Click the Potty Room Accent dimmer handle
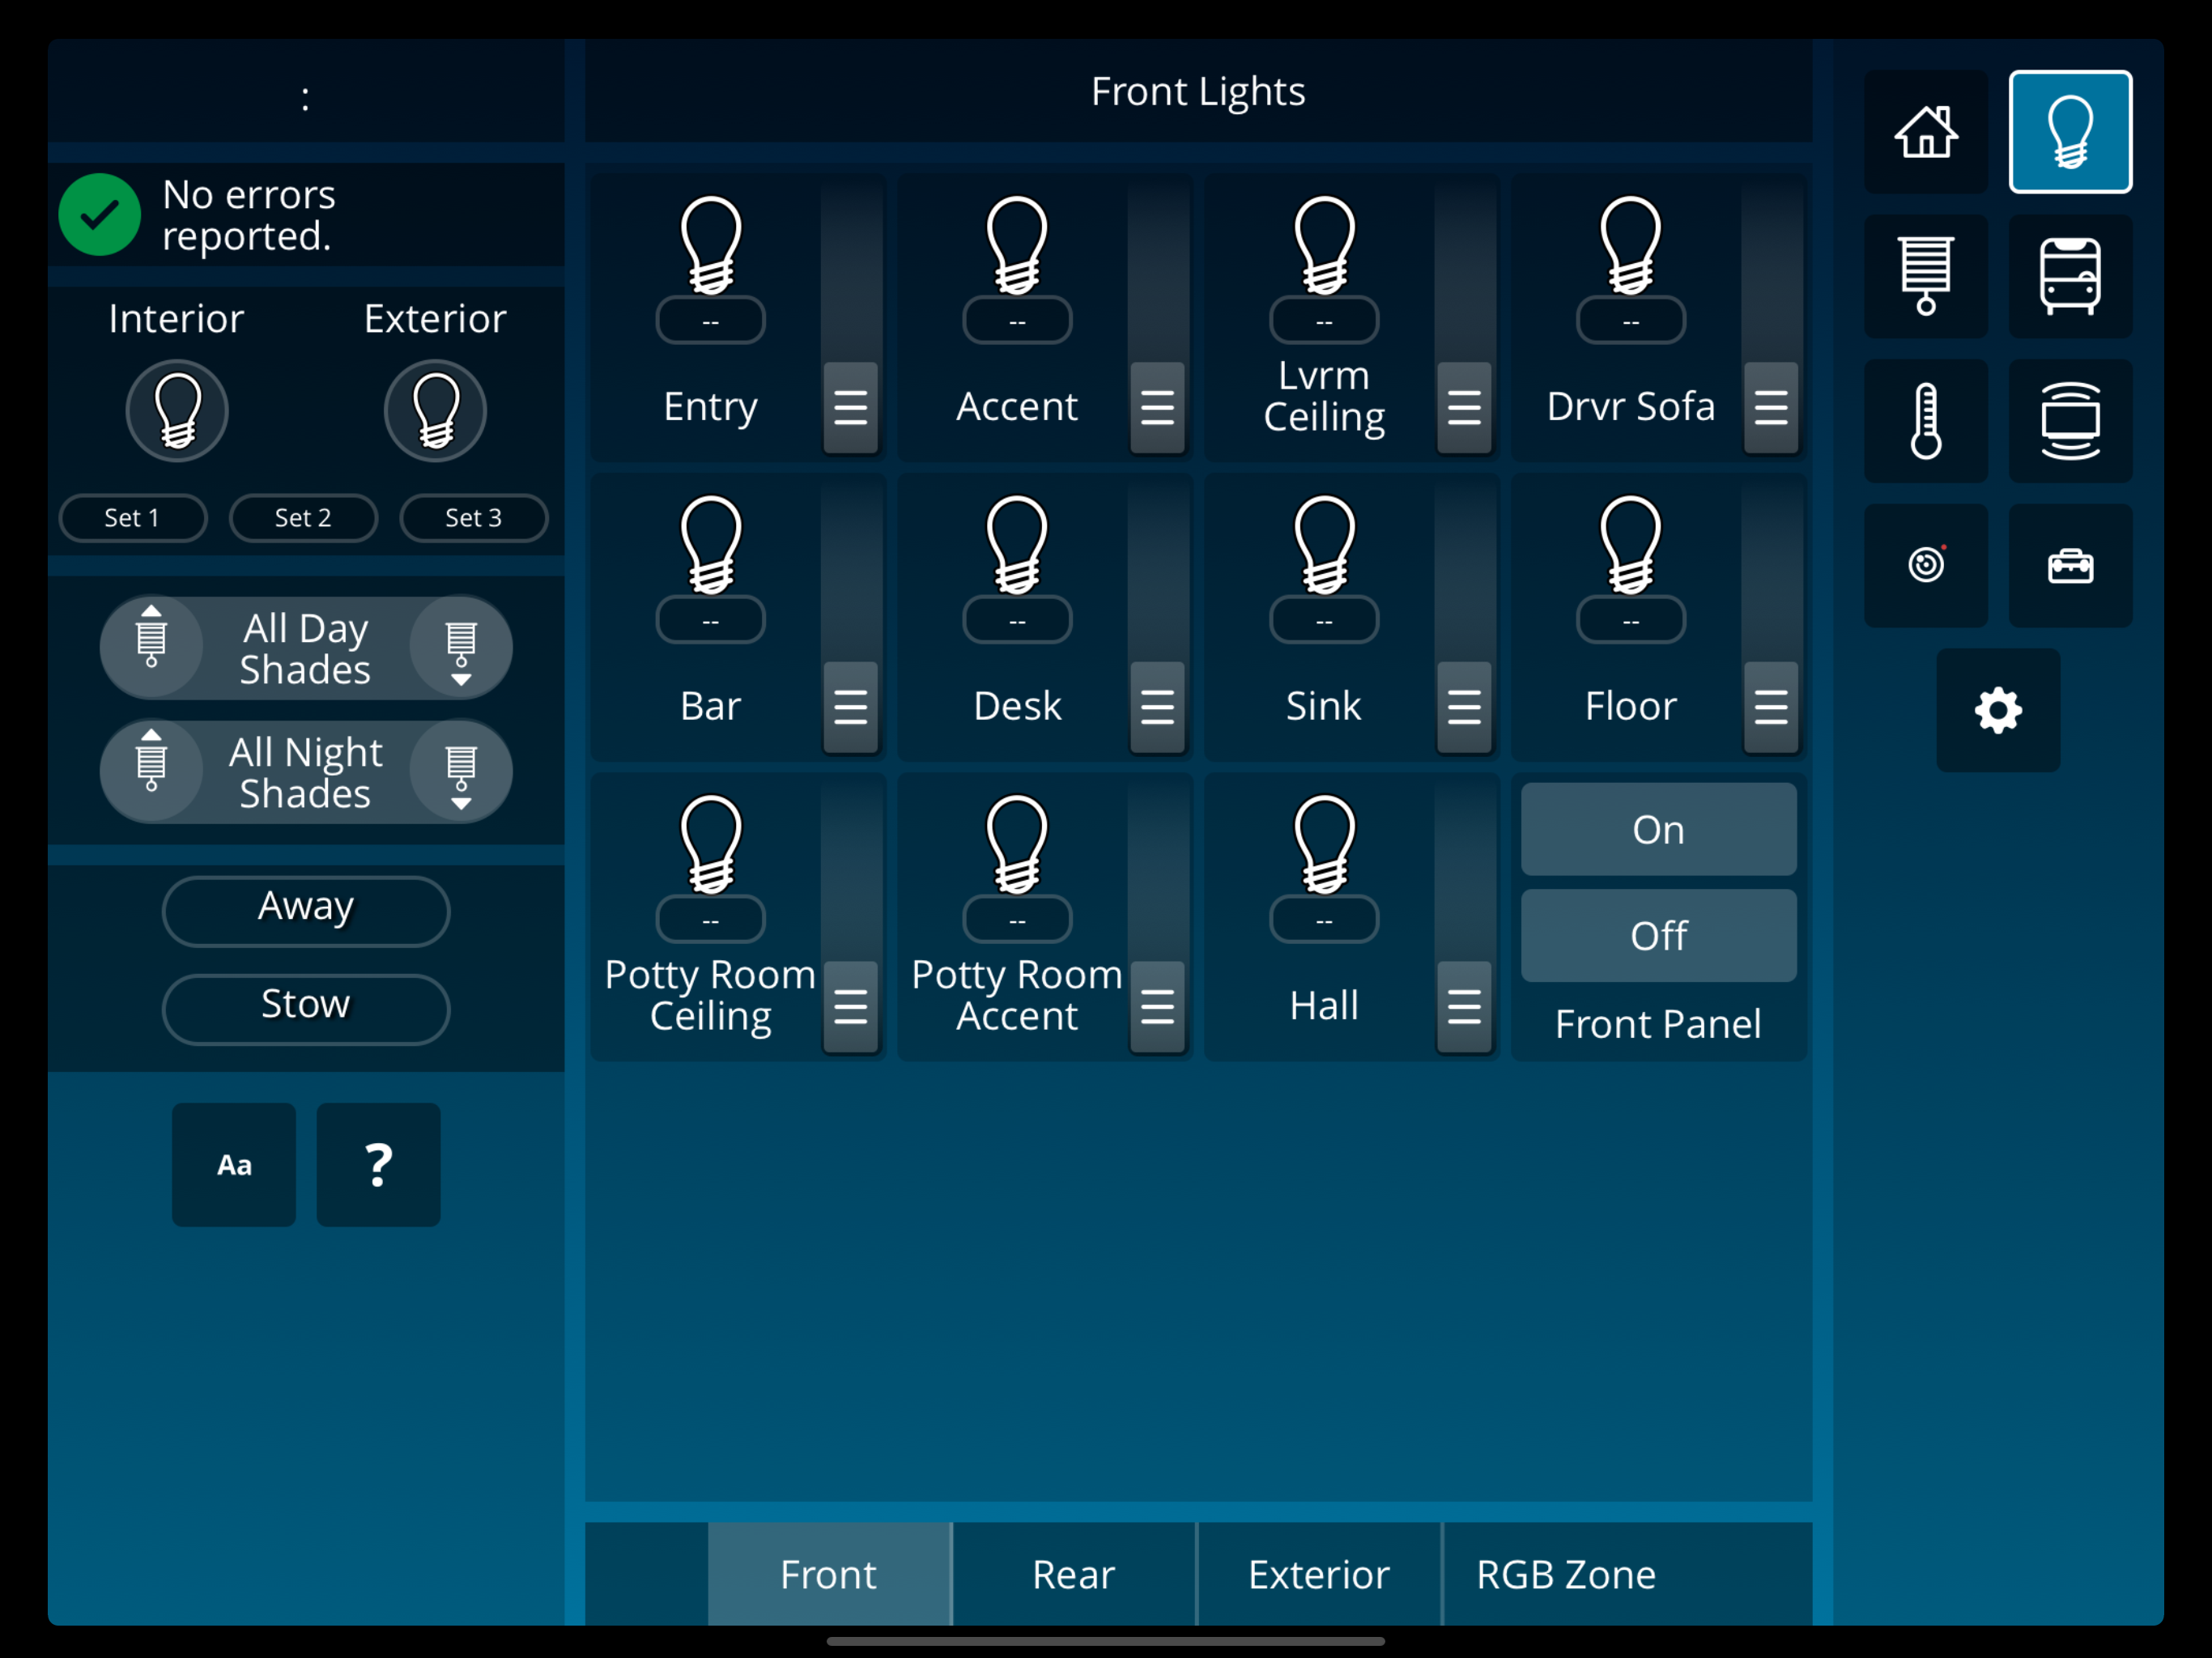This screenshot has height=1658, width=2212. (x=1157, y=1007)
